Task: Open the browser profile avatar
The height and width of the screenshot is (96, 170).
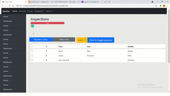Action: pyautogui.click(x=164, y=6)
